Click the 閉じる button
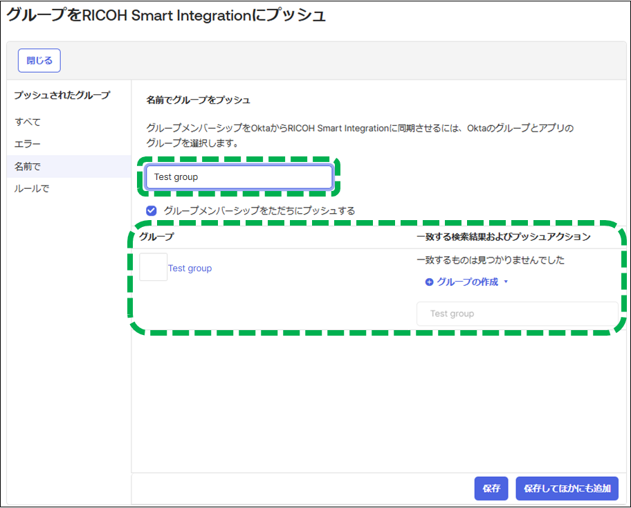The width and height of the screenshot is (631, 508). click(x=39, y=60)
